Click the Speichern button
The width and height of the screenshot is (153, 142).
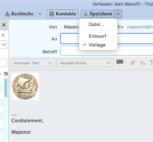click(97, 14)
